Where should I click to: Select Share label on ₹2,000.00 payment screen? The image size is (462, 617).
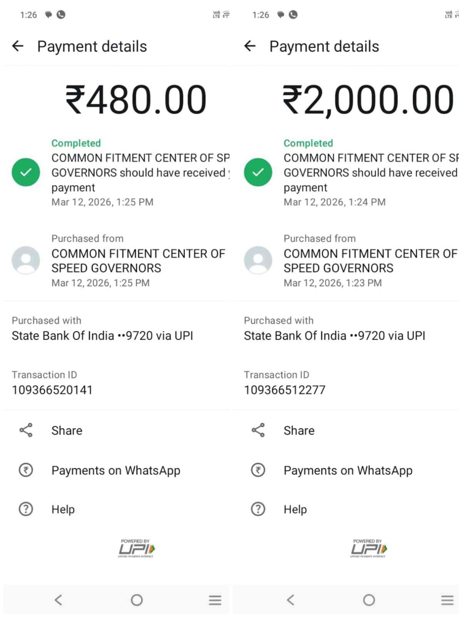click(x=299, y=430)
